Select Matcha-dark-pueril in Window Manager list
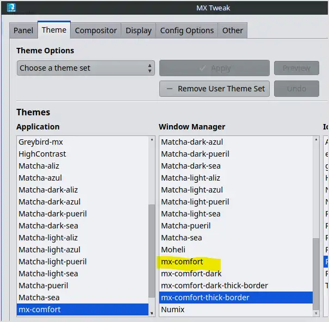Viewport: 329px width, 322px height. coord(236,154)
